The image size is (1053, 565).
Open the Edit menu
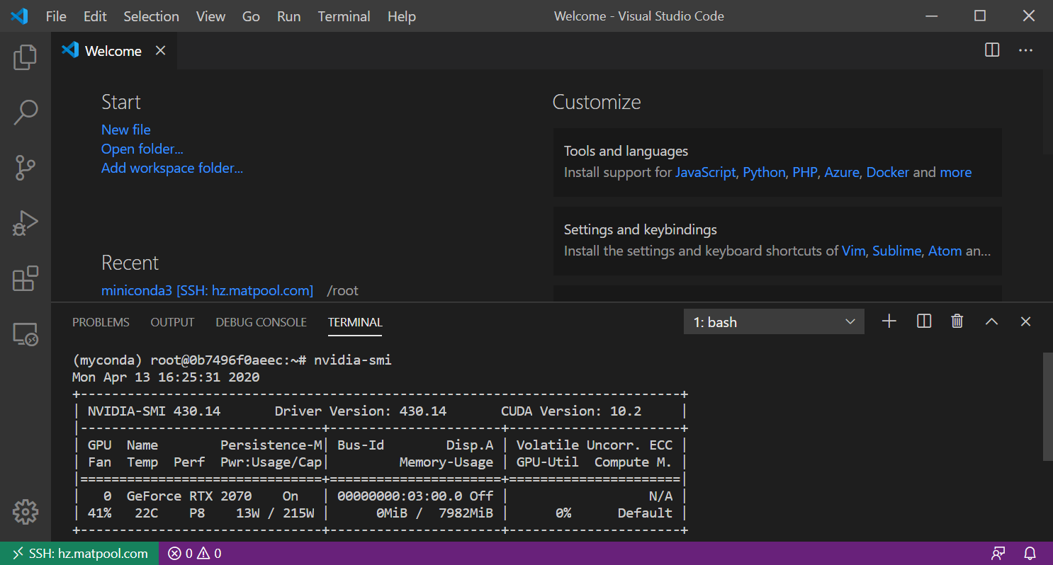pos(95,16)
